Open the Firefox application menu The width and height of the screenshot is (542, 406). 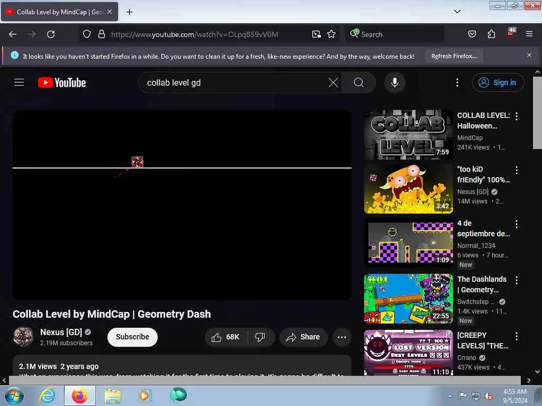tap(529, 34)
